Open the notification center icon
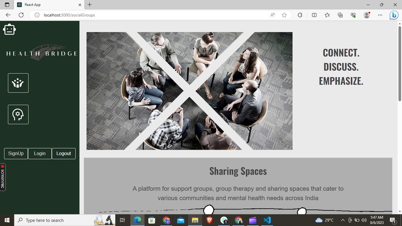402x226 pixels. [x=393, y=220]
